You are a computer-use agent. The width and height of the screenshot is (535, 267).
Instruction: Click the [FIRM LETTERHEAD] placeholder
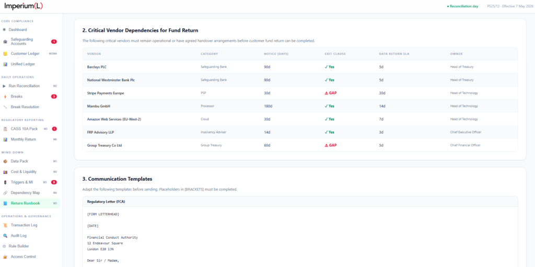[x=103, y=214]
